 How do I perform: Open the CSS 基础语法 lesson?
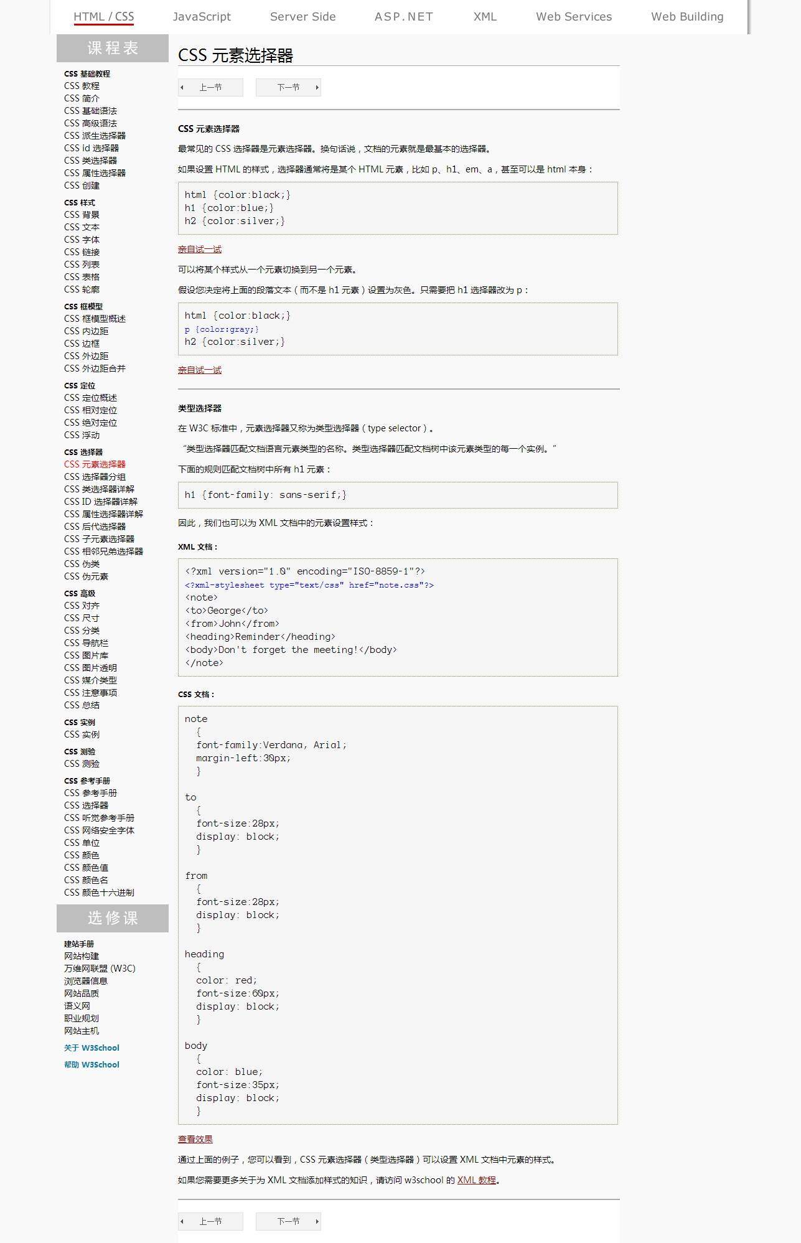(x=90, y=111)
